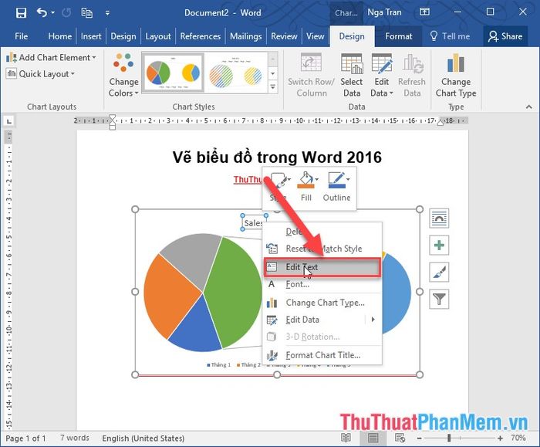Expand the Chart Styles gallery More arrow
Screen dimensions: 540x447
273,86
